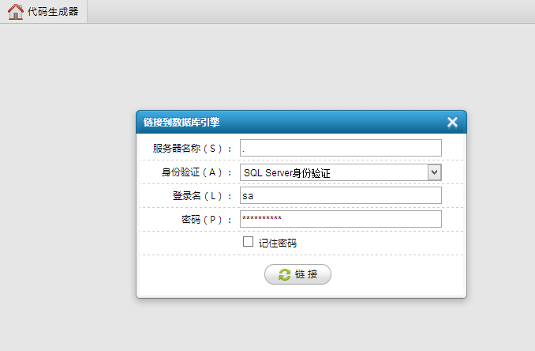Click the 登录名 field containing sa
Viewport: 535px width, 351px height.
click(x=341, y=195)
